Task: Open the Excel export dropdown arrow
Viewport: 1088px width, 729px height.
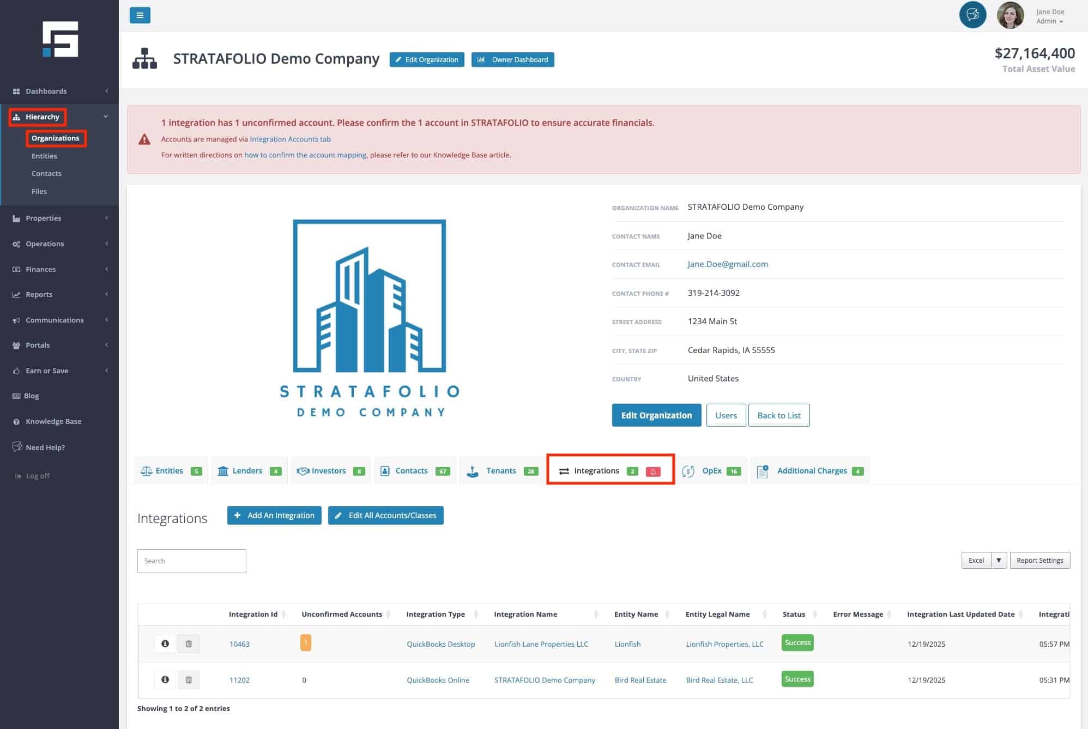Action: (999, 560)
